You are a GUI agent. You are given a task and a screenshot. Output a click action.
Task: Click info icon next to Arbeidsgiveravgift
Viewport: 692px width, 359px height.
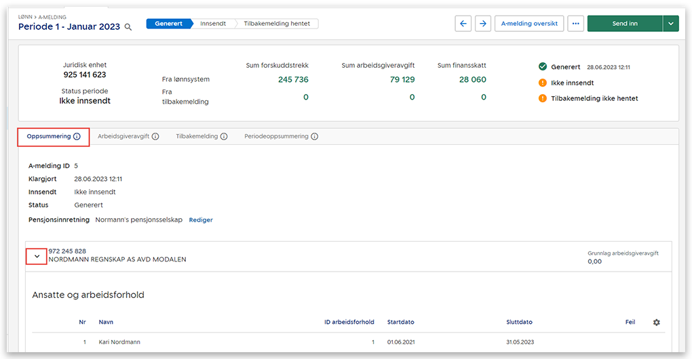click(155, 137)
